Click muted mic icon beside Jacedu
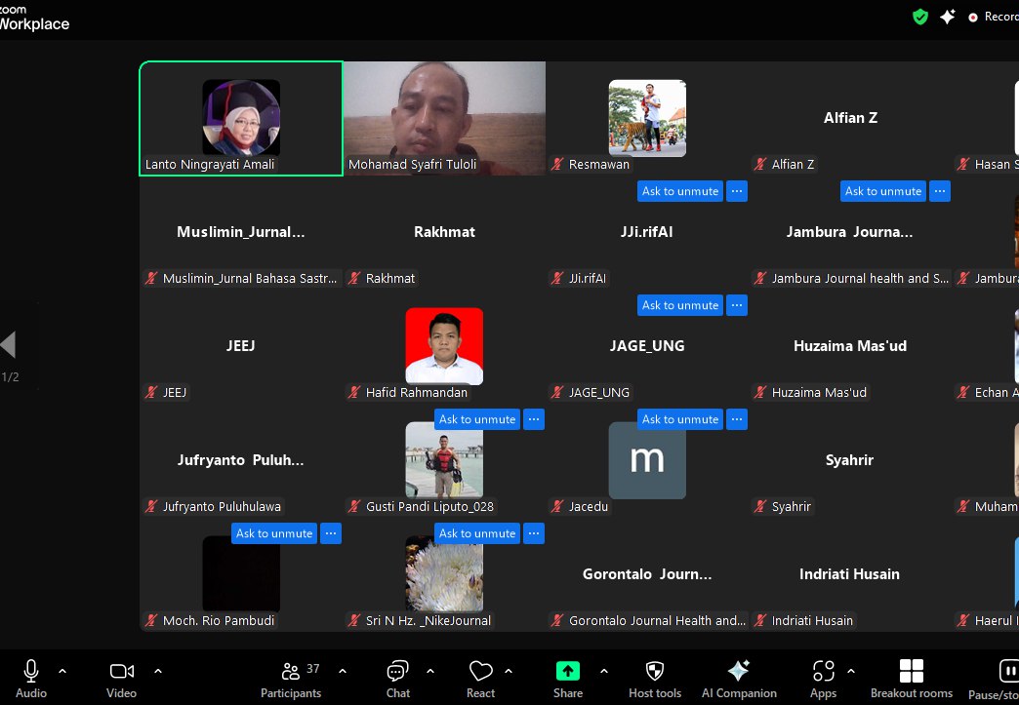 pos(557,506)
